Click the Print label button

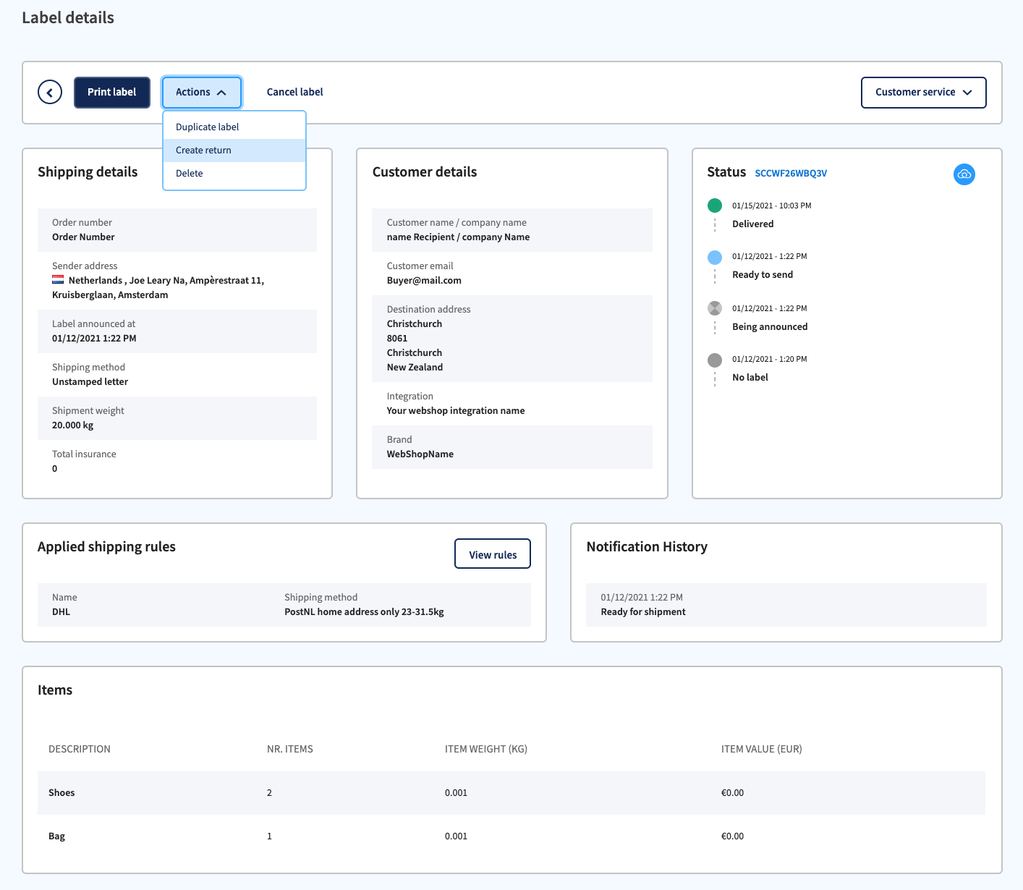(x=111, y=92)
